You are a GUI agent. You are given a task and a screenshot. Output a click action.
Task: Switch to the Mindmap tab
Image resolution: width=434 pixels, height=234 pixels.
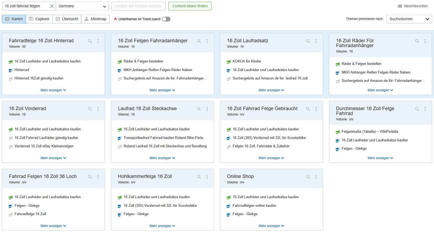tap(95, 19)
